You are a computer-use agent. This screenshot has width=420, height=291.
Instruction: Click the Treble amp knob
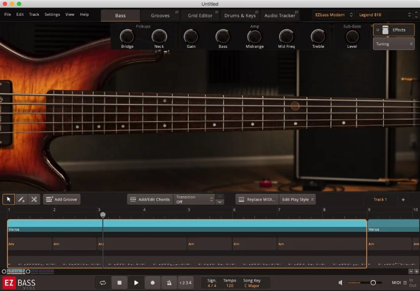(318, 36)
